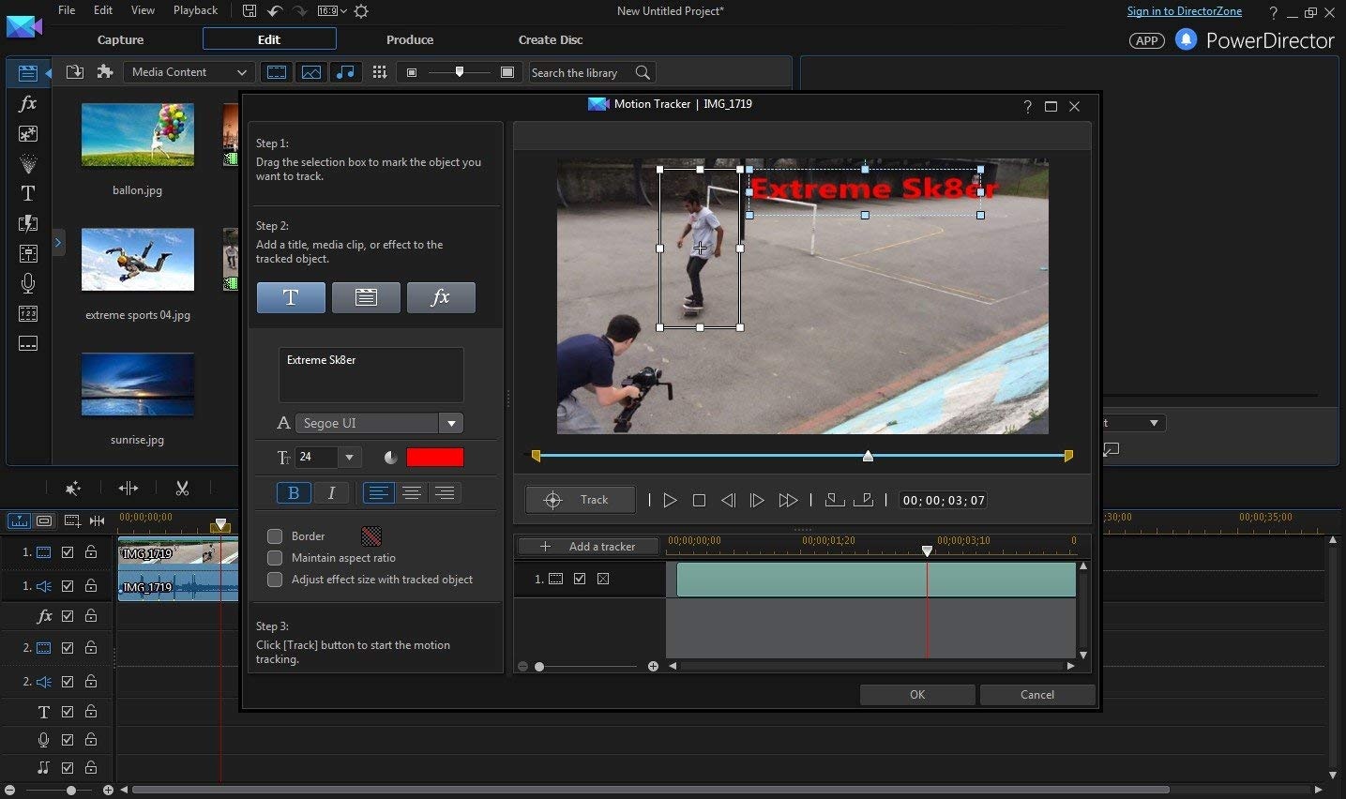Choose the media clip tracker type button

[x=366, y=297]
